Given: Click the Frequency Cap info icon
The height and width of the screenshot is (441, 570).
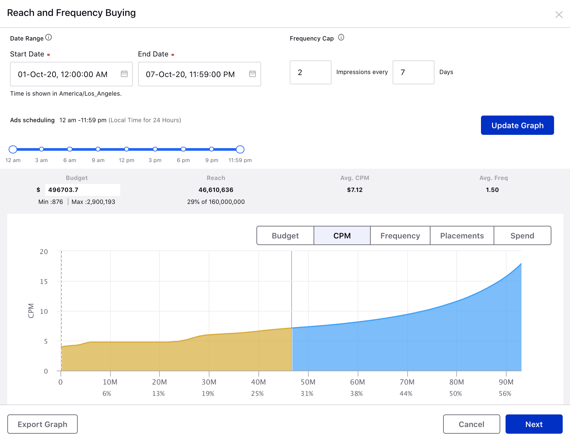Looking at the screenshot, I should pyautogui.click(x=341, y=37).
